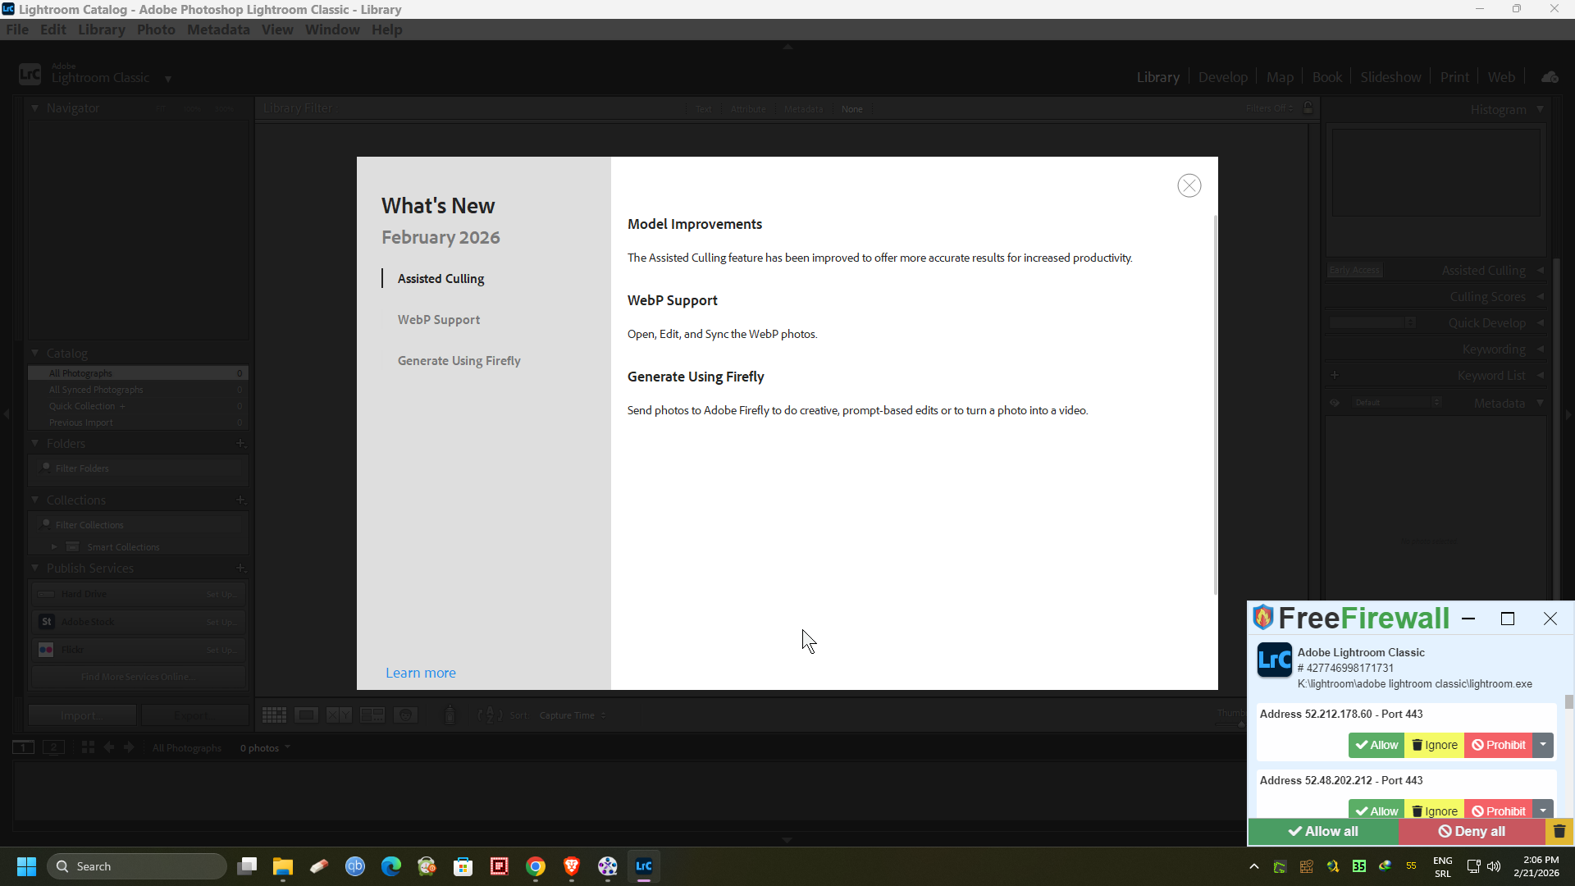Open the Metadata menu

pos(218,30)
